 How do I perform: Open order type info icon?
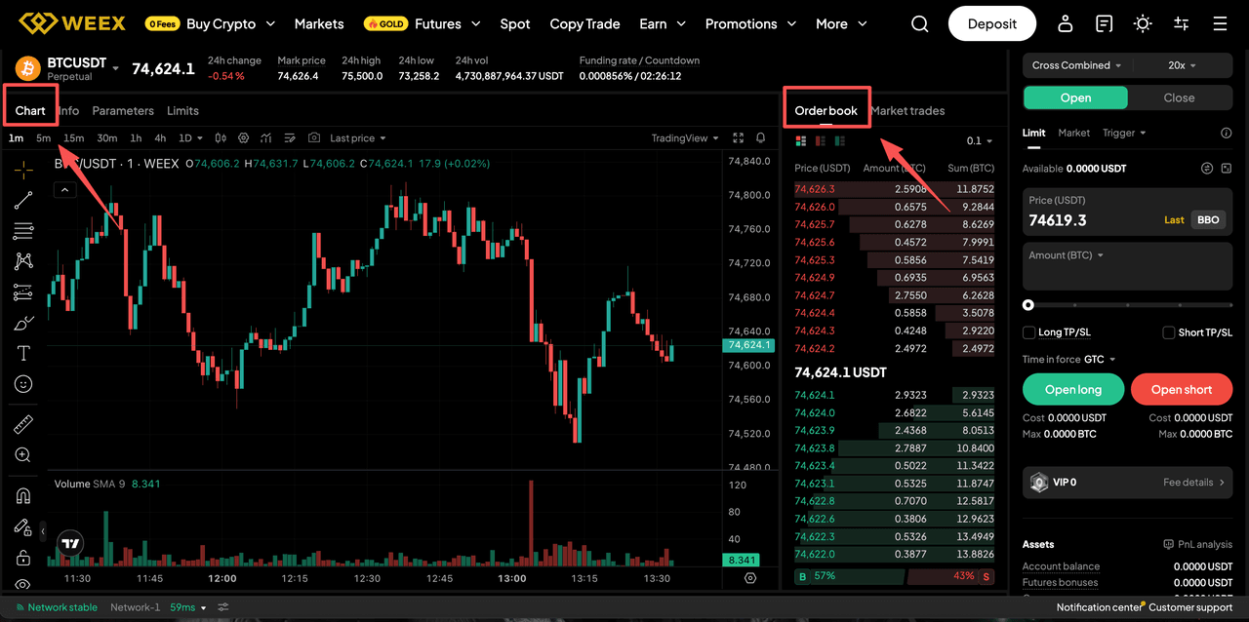coord(1227,133)
